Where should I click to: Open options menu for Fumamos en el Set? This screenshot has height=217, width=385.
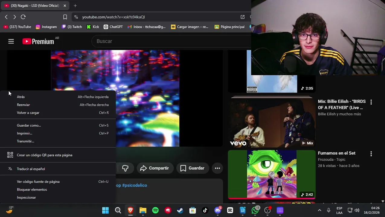371,154
